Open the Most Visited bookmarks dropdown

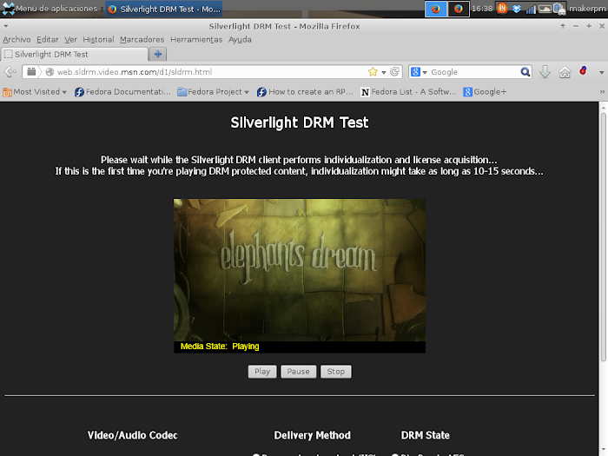pos(35,92)
